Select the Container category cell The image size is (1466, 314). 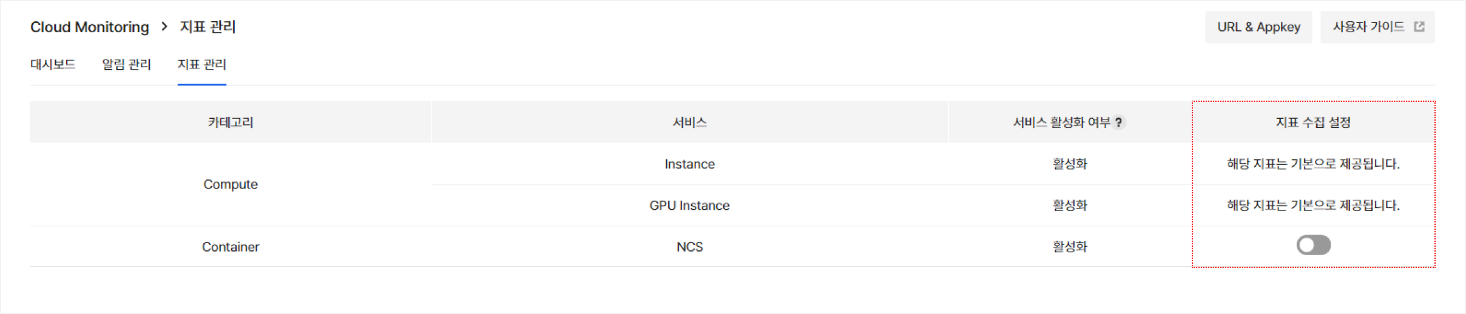click(x=231, y=247)
